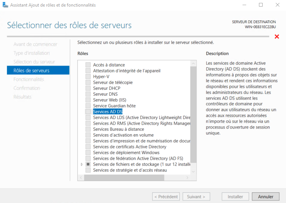Select the Serveur DNS role label
Image resolution: width=286 pixels, height=203 pixels.
pos(105,94)
